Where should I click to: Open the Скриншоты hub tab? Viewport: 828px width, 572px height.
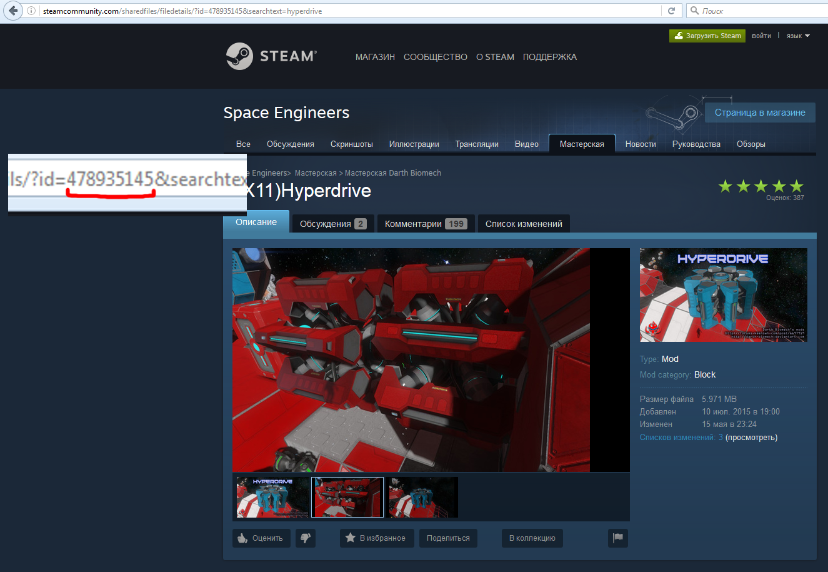pos(352,144)
